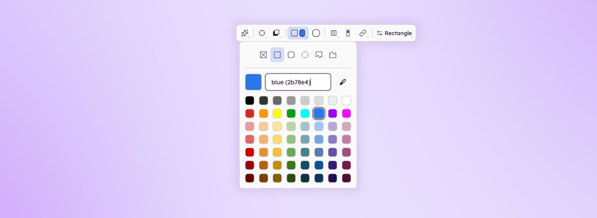
Task: Pick the darkest forest green swatch
Action: click(x=291, y=178)
